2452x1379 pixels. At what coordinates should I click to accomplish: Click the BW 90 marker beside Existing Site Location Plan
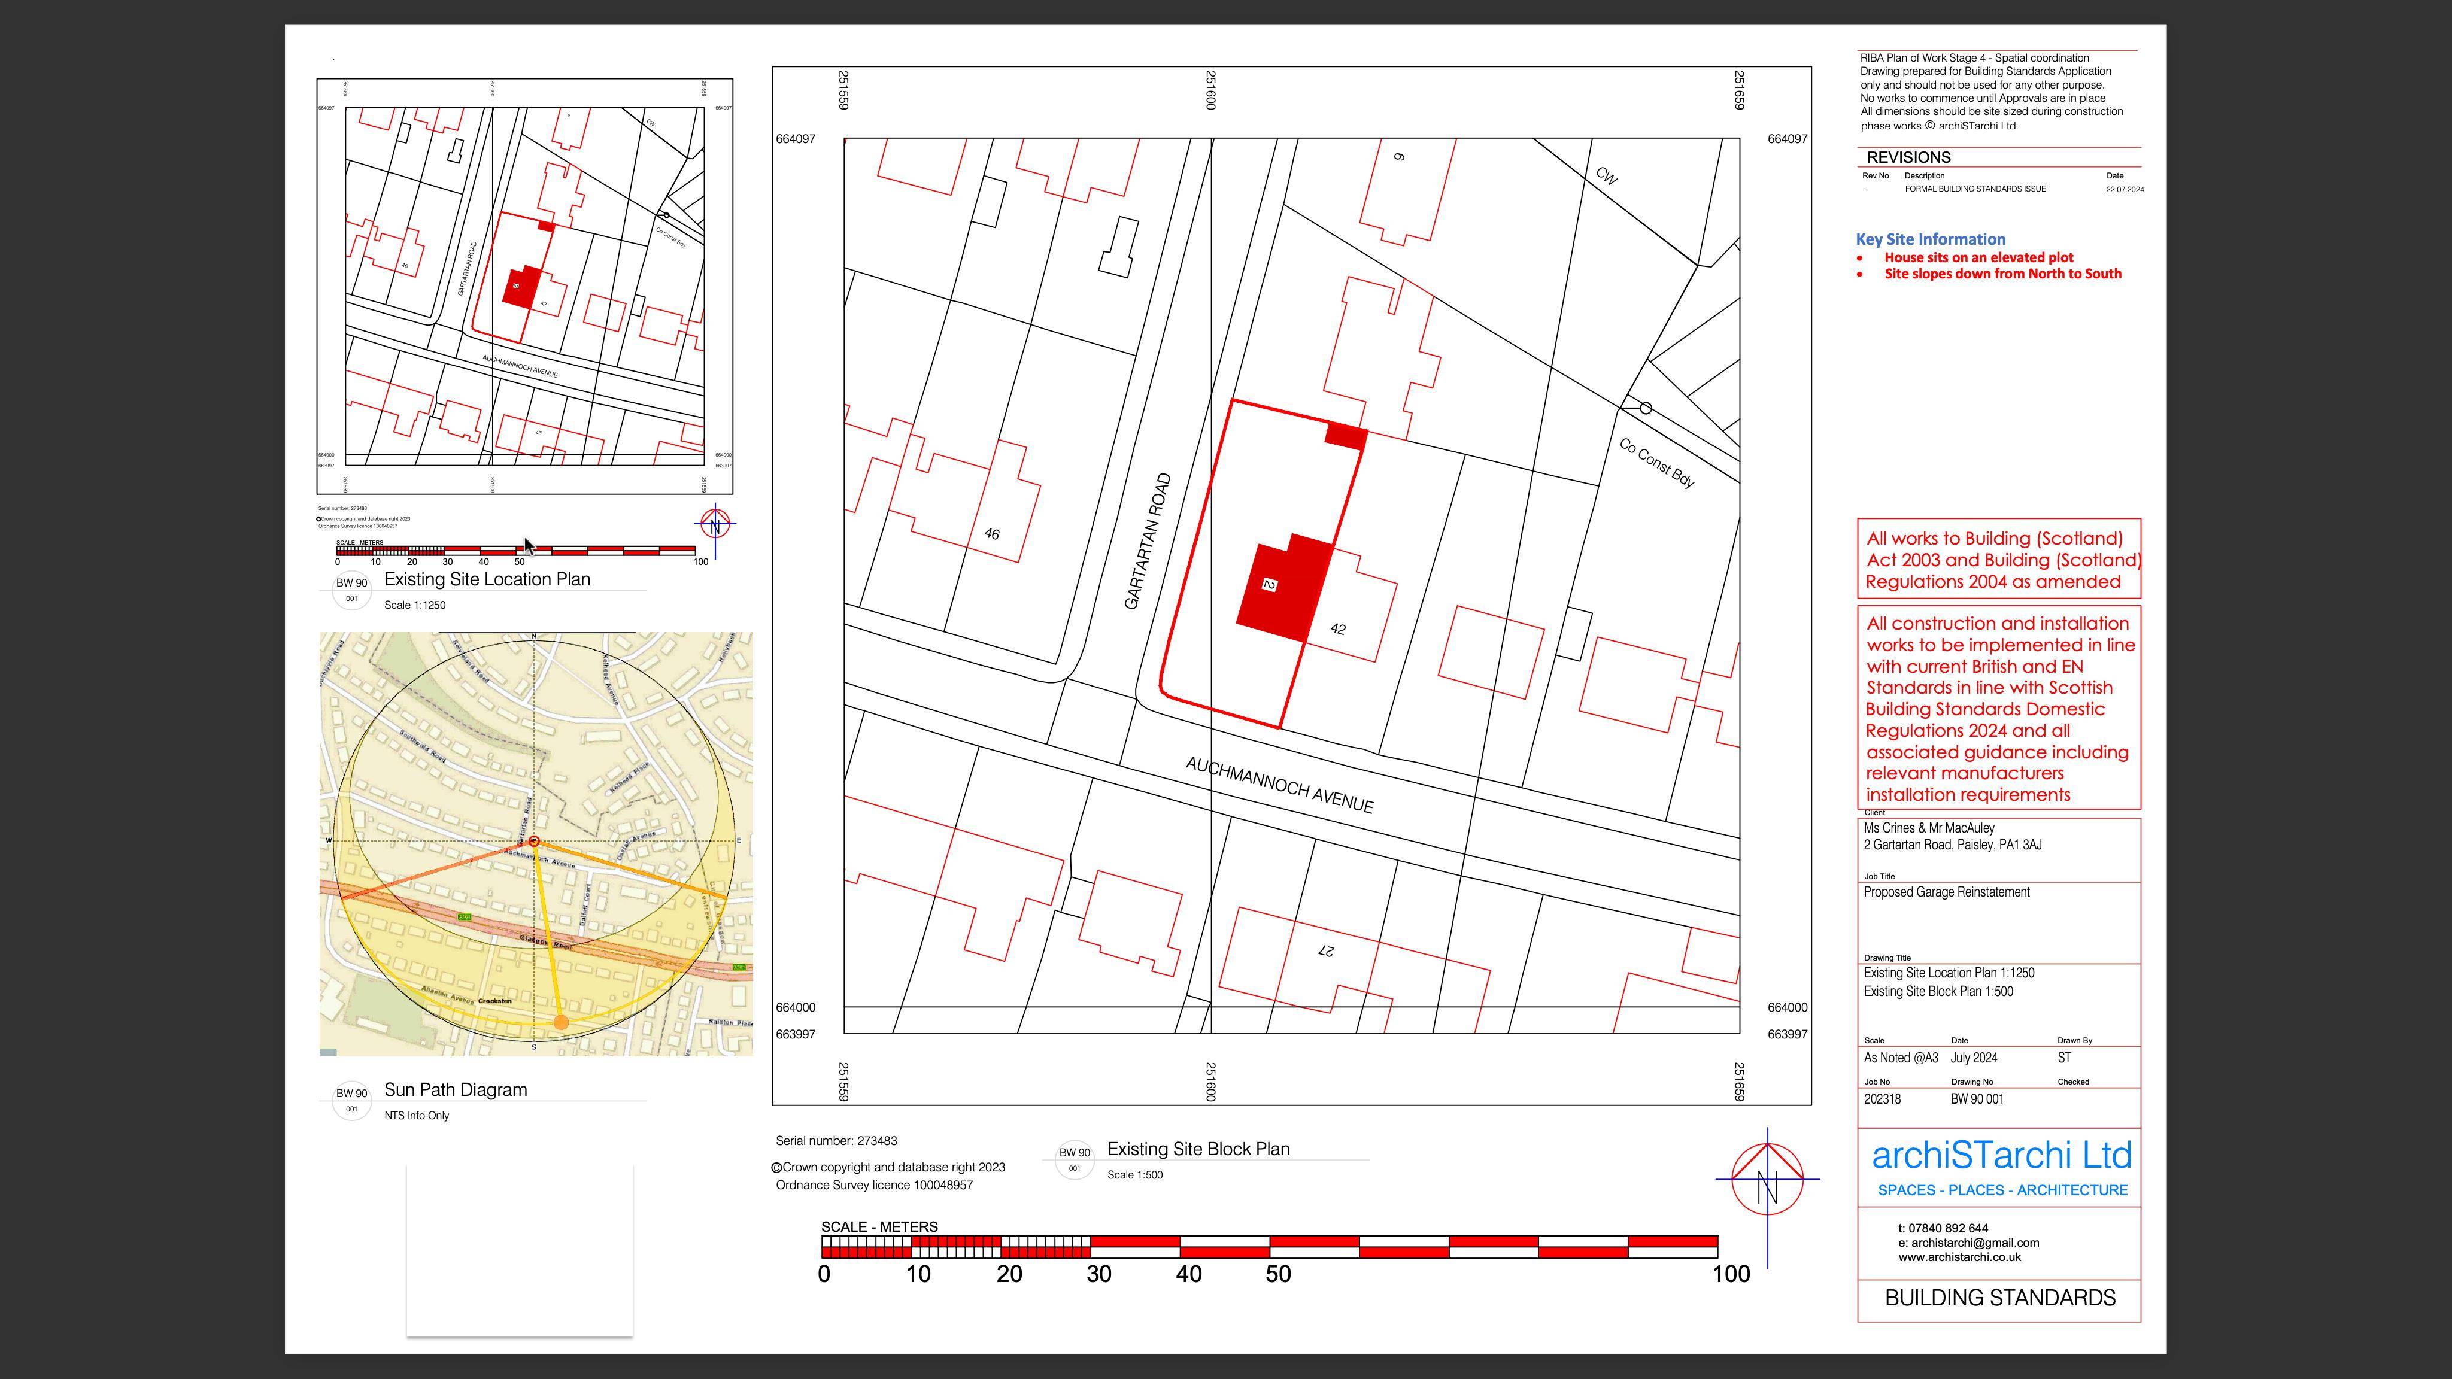[351, 589]
